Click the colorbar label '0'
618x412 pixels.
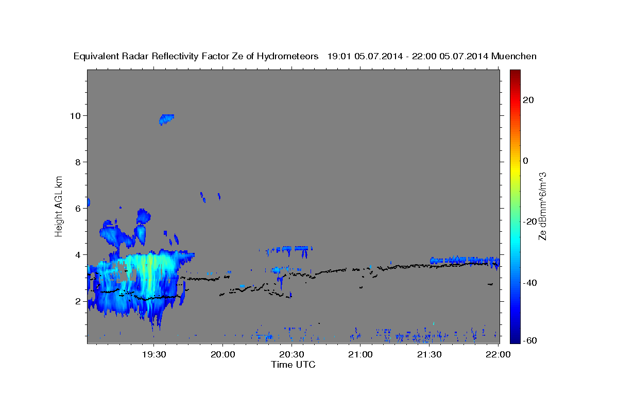526,161
